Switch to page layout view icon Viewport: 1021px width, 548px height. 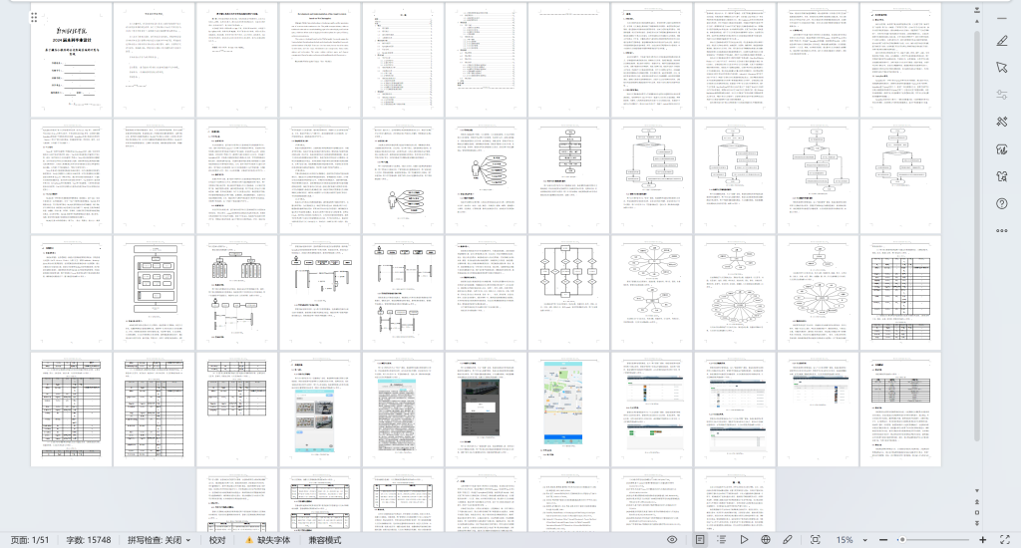tap(700, 540)
